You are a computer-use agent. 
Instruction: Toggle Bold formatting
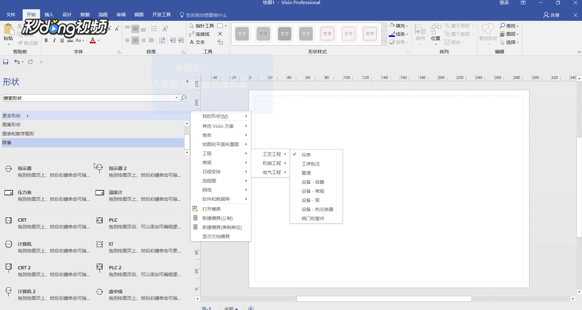(46, 41)
